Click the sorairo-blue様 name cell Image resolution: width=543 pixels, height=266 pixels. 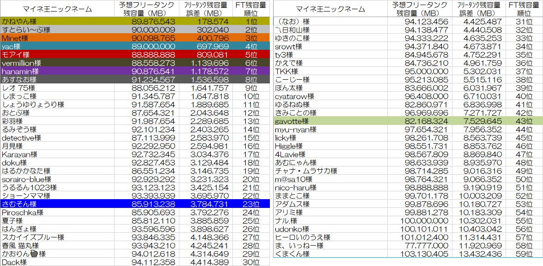[57, 179]
